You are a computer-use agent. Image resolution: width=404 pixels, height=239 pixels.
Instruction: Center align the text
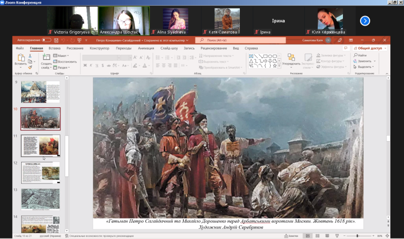[164, 66]
